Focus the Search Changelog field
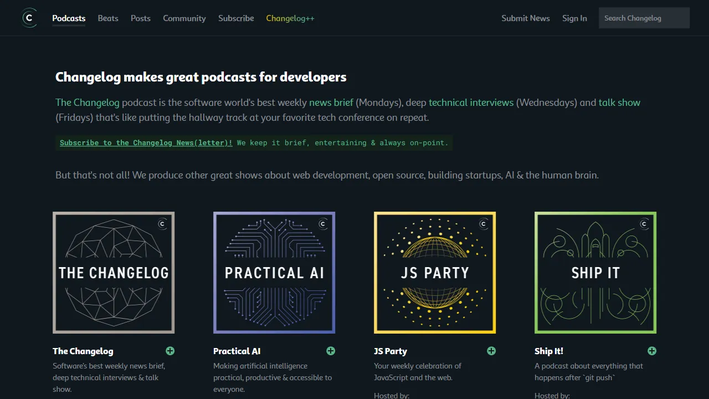 644,18
